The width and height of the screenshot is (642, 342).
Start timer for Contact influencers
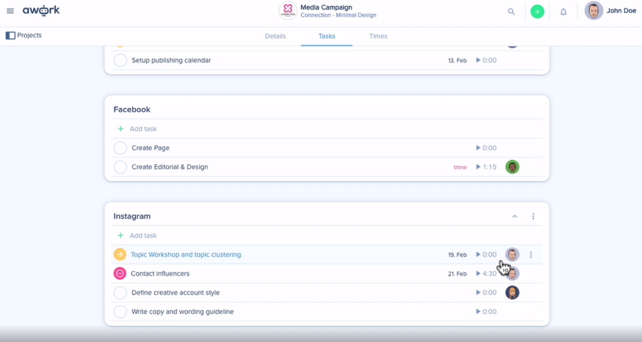click(x=478, y=273)
